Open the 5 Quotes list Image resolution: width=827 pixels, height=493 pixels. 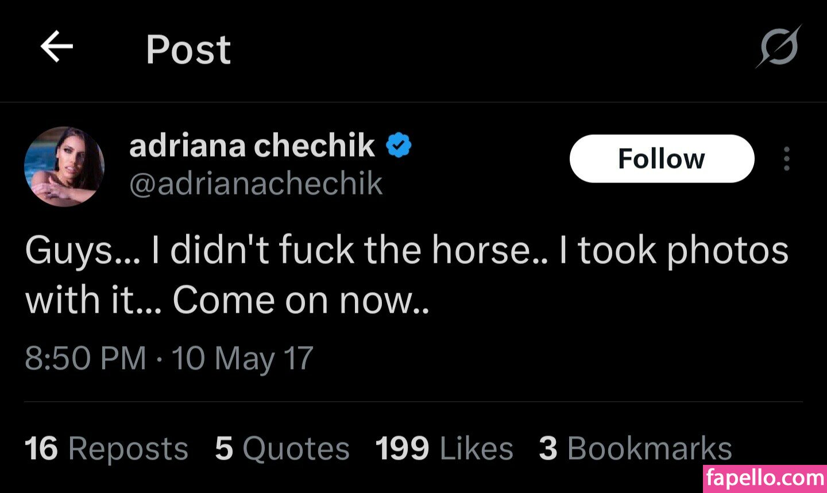point(282,448)
